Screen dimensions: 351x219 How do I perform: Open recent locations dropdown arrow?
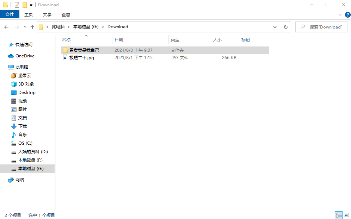25,27
